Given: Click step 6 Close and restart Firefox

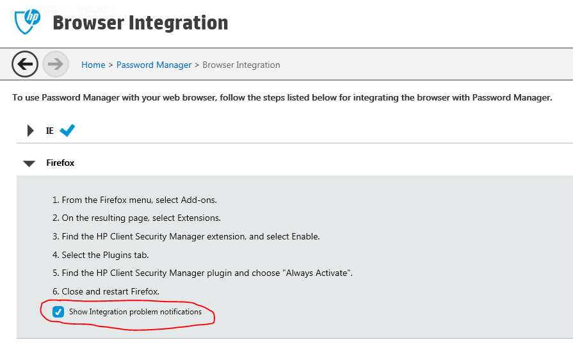Looking at the screenshot, I should (x=106, y=291).
